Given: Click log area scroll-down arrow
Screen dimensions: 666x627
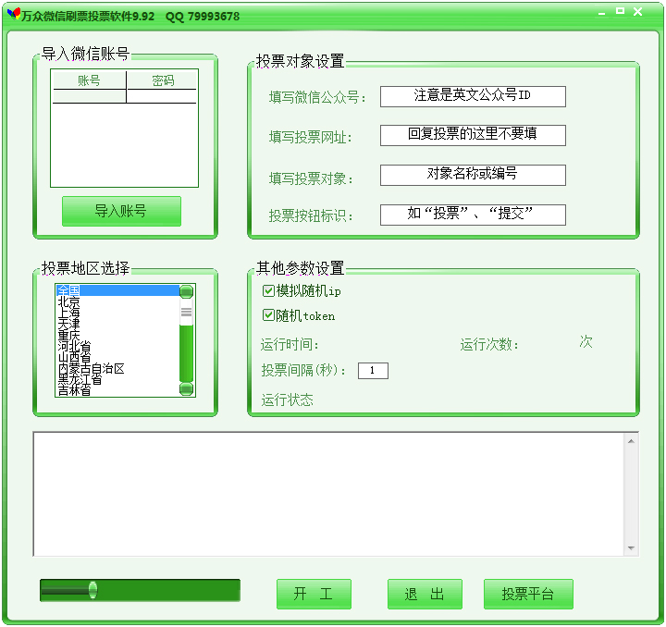Looking at the screenshot, I should click(631, 548).
